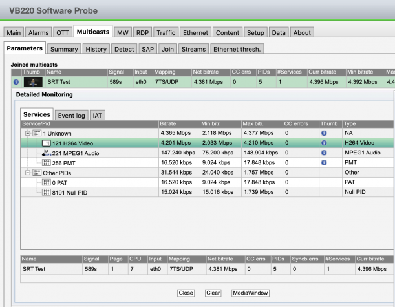Select the 121 H264 Video PID icon

coord(47,143)
